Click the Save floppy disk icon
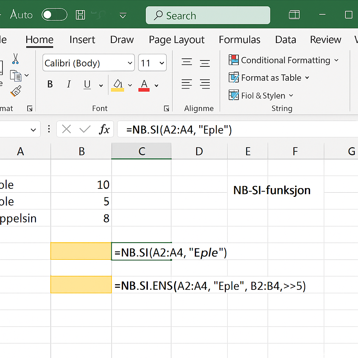This screenshot has width=358, height=358. [80, 15]
